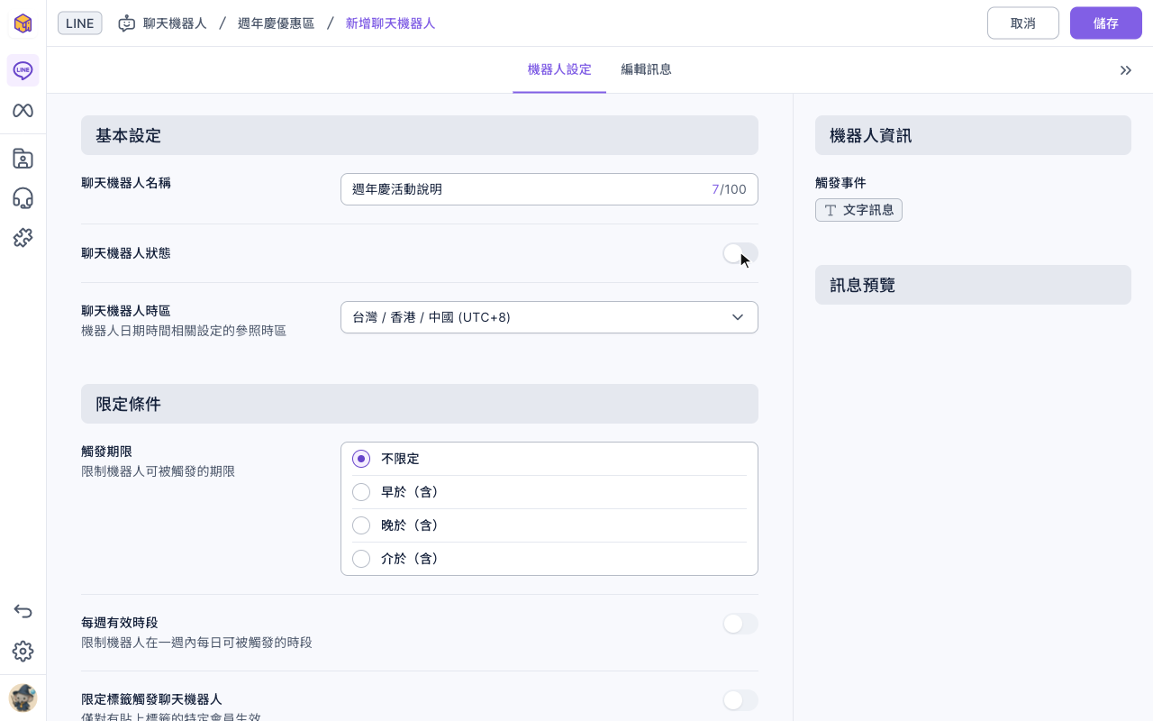Open the LINE channel sidebar icon
1153x721 pixels.
[x=23, y=70]
